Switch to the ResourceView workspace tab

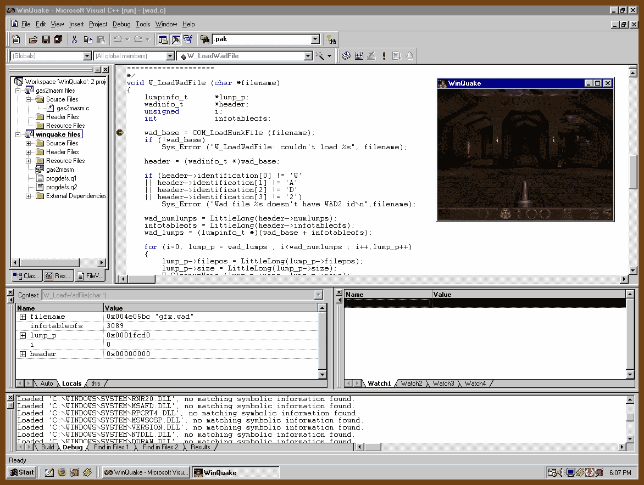(x=58, y=276)
